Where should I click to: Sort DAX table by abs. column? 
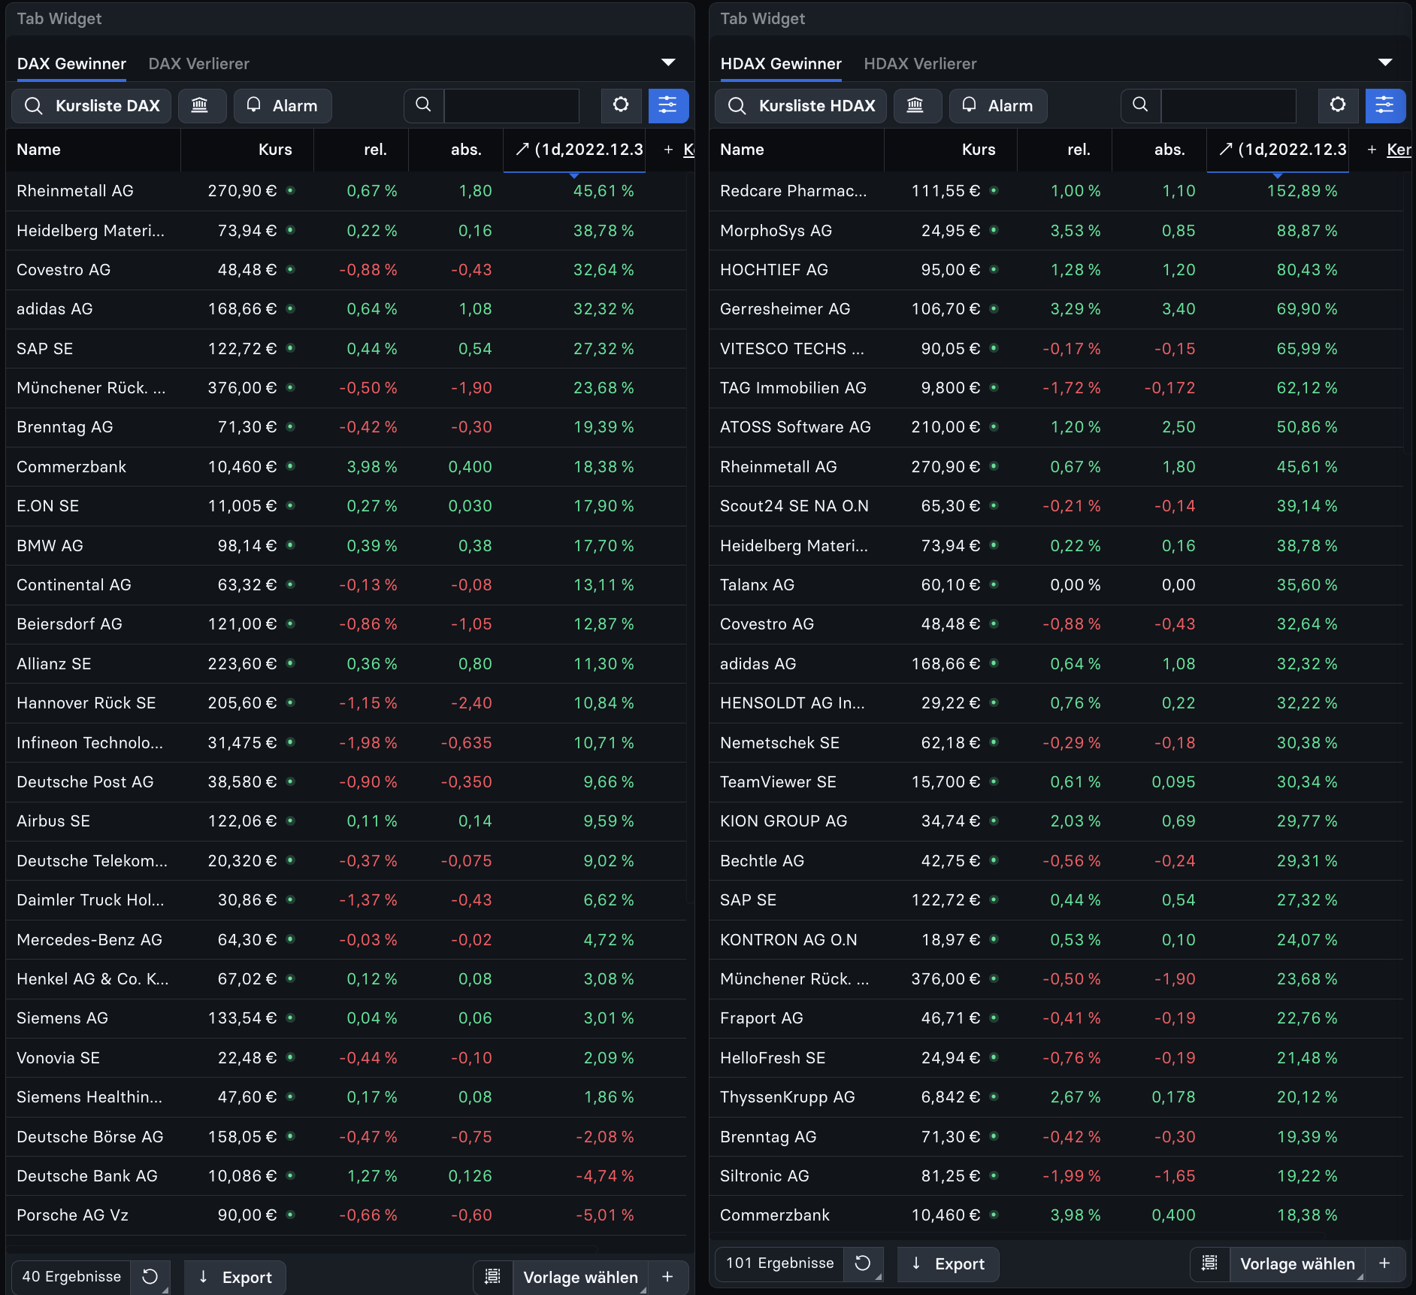pos(455,150)
